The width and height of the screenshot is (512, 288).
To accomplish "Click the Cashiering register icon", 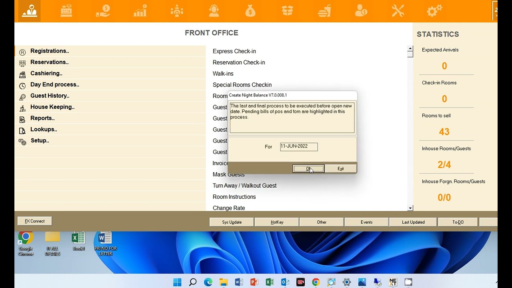I will coord(22,74).
